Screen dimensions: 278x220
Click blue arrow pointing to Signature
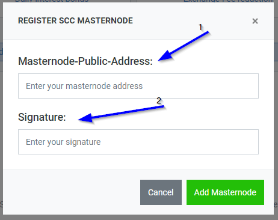(121, 113)
